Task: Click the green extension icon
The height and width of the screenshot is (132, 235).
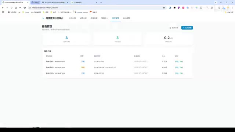Action: click(196, 8)
